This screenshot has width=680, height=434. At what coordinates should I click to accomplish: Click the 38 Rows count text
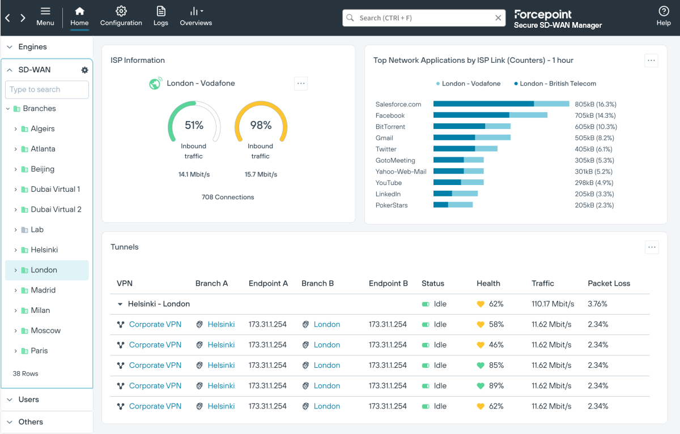coord(25,374)
